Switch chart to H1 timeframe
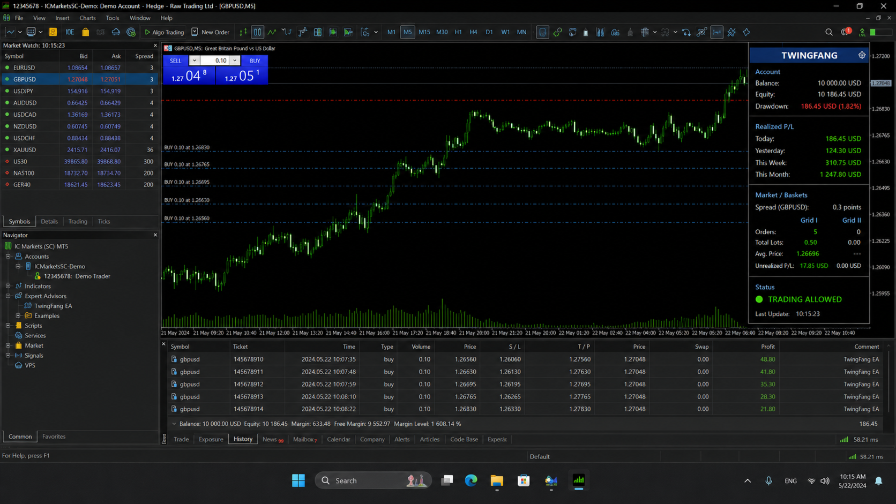This screenshot has width=896, height=504. [458, 32]
